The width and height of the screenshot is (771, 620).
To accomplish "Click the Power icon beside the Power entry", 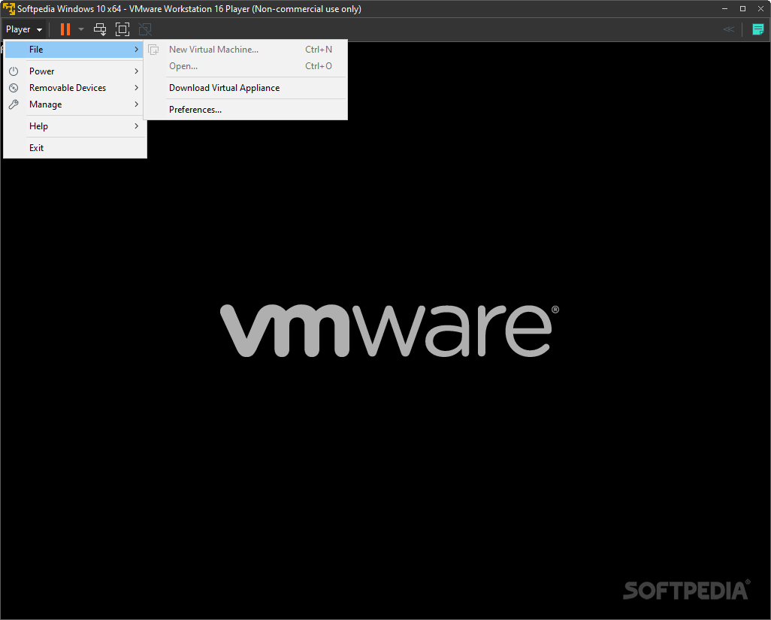I will point(14,71).
